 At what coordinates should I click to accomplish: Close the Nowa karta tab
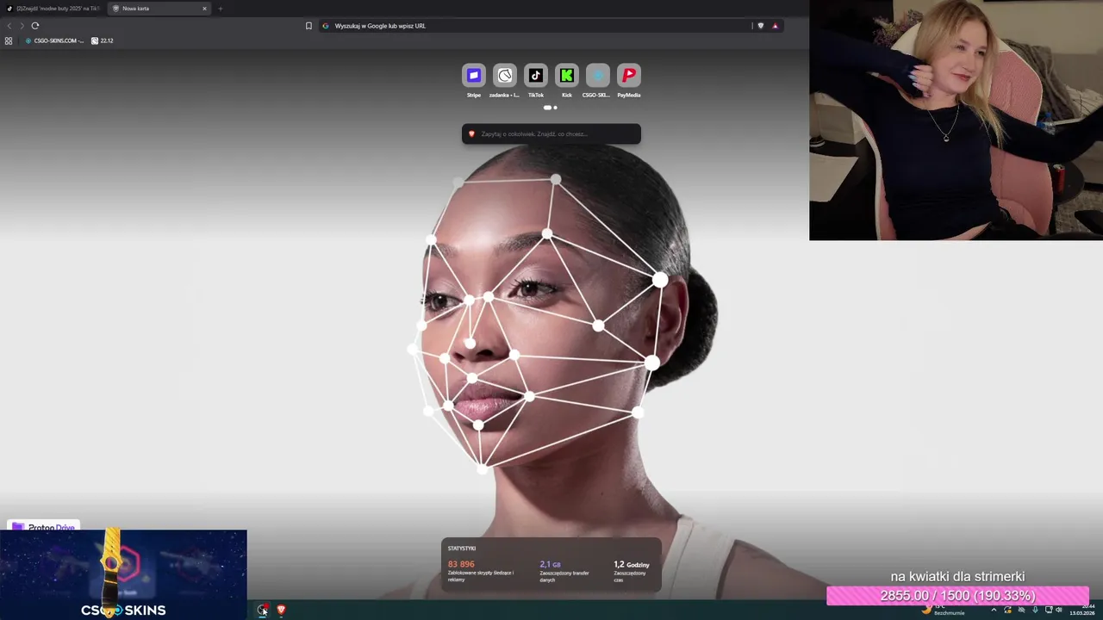pyautogui.click(x=204, y=9)
